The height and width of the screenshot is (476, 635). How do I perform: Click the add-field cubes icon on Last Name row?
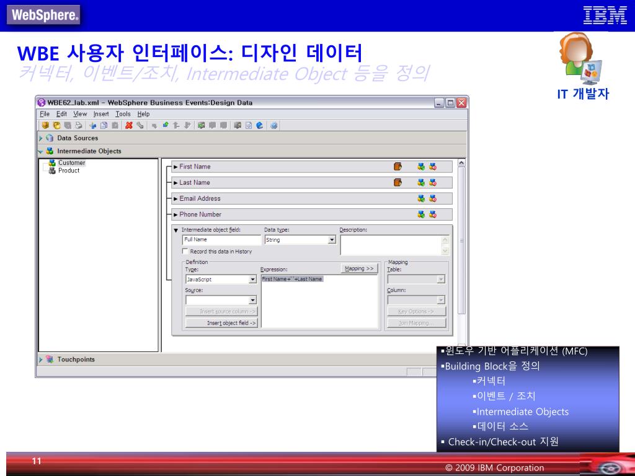point(421,183)
